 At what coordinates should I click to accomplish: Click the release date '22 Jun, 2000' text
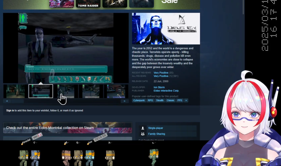161,81
